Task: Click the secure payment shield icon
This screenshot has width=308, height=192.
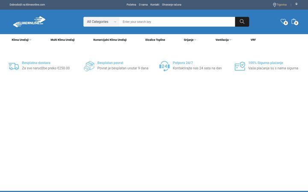Action: (240, 66)
